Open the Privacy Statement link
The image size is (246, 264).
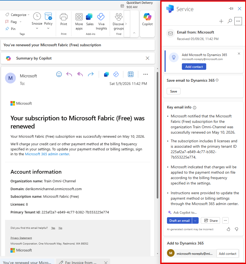coord(21,238)
